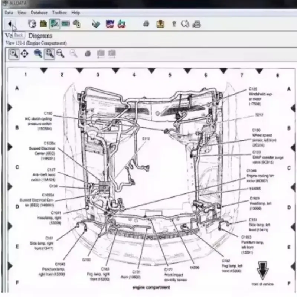
Task: Click the zoom-out magnifier icon
Action: tap(61, 53)
